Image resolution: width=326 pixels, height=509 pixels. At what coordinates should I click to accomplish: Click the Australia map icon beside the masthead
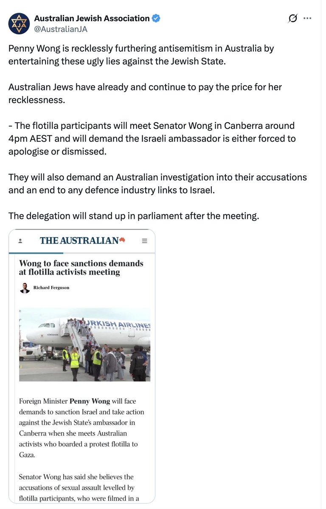point(122,239)
